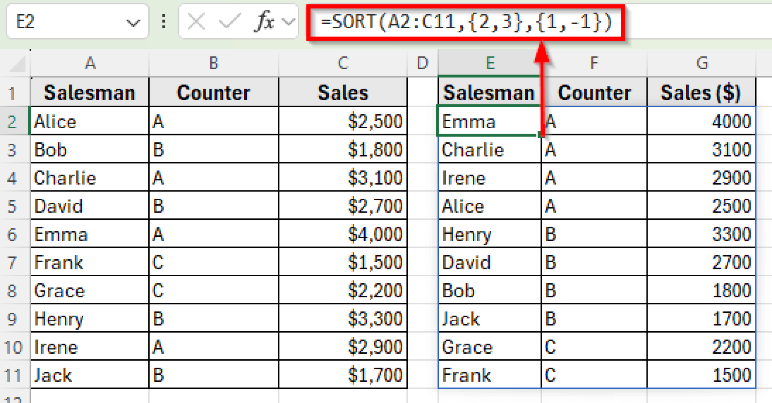Select column header G
The image size is (772, 403).
coord(702,63)
